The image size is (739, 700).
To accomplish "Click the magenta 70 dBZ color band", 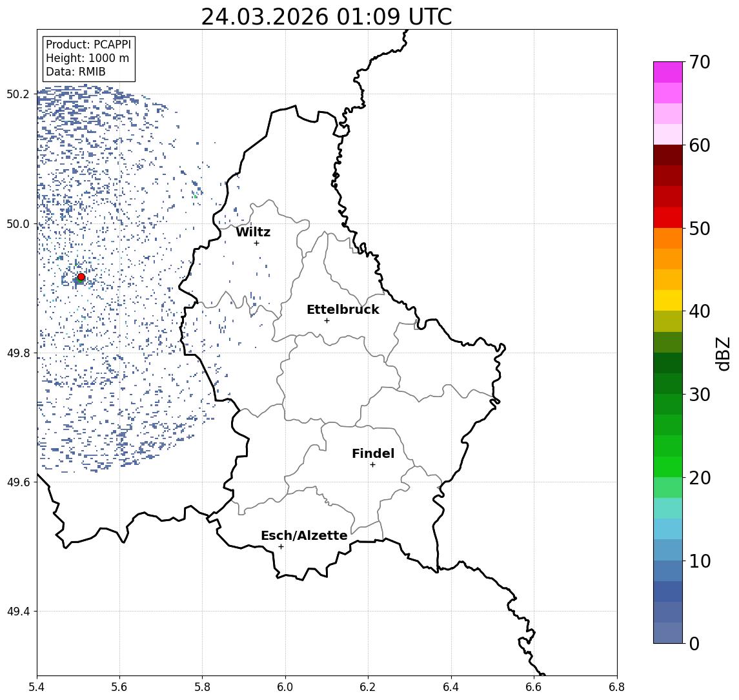I will click(668, 72).
